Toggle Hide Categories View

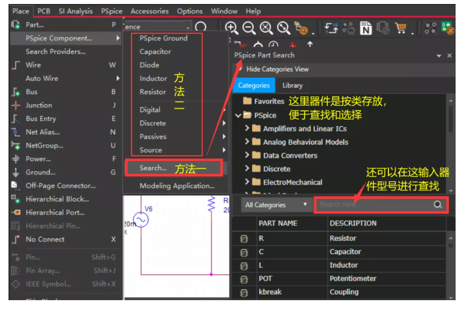tap(277, 69)
